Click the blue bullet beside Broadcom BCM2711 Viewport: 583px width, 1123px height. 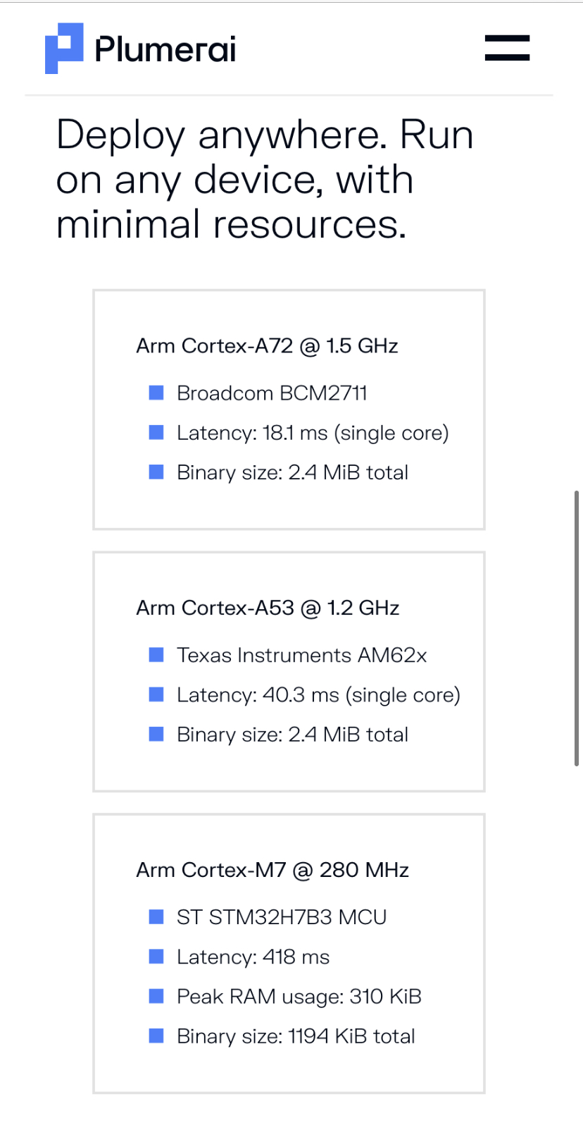point(156,393)
